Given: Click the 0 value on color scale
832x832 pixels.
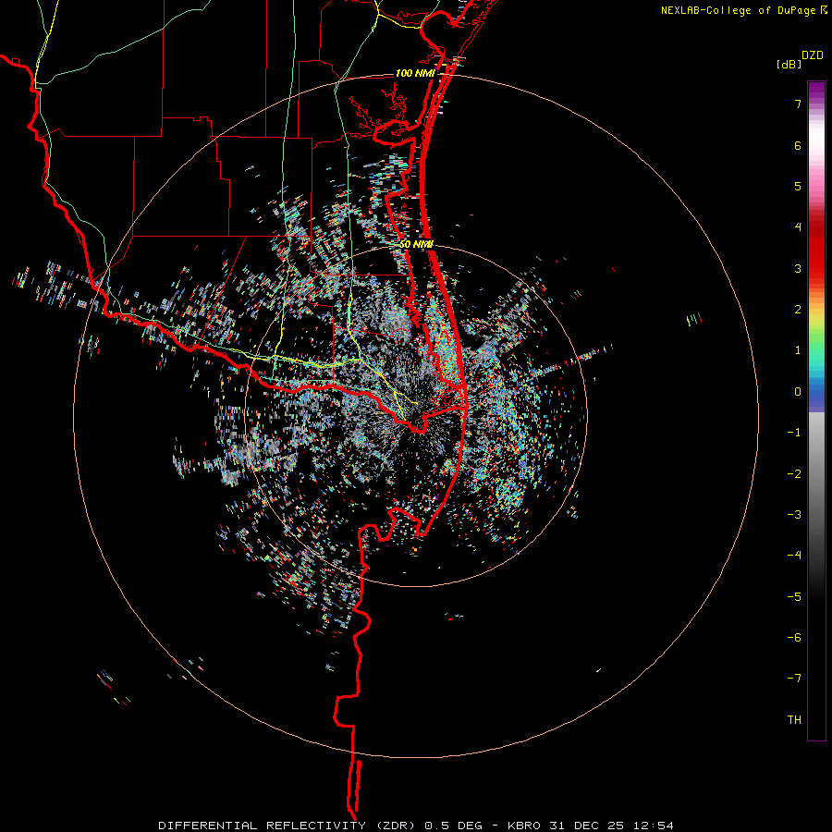Looking at the screenshot, I should 798,392.
